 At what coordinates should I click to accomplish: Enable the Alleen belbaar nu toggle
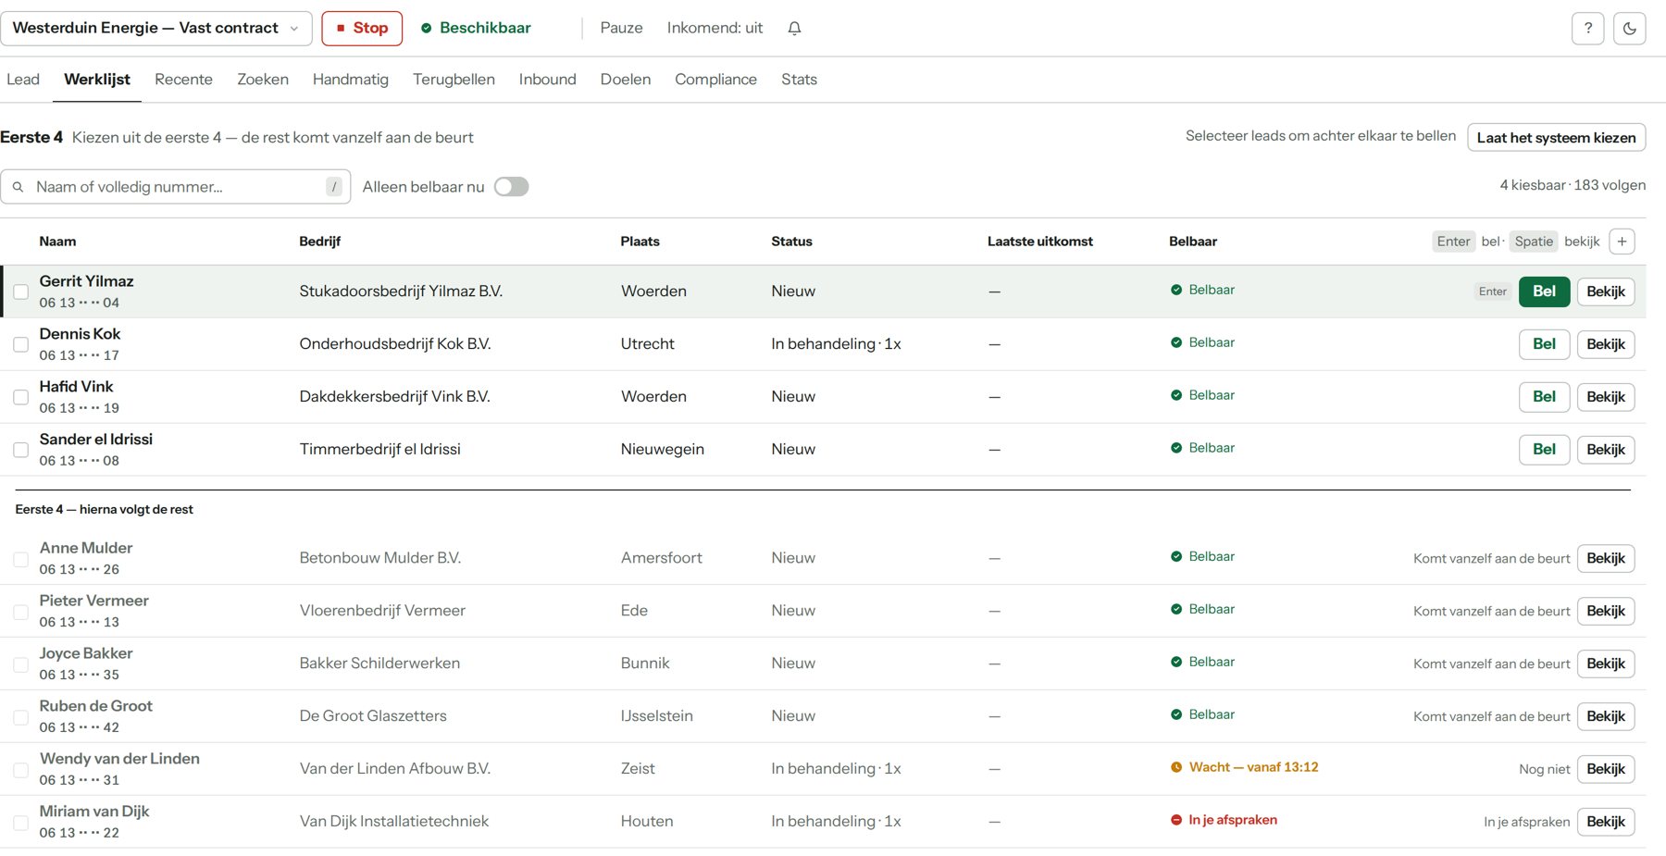[511, 187]
